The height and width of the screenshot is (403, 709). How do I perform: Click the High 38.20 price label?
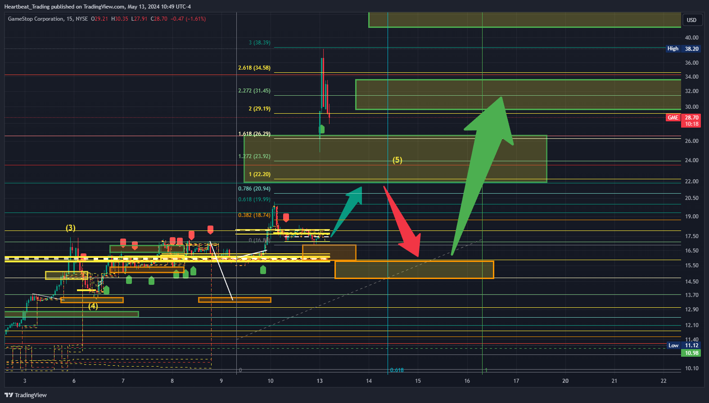[683, 49]
